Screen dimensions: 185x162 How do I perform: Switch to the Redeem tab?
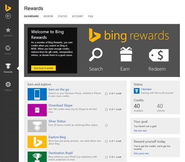coord(48,16)
